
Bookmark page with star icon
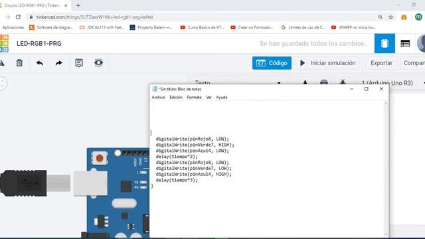390,17
